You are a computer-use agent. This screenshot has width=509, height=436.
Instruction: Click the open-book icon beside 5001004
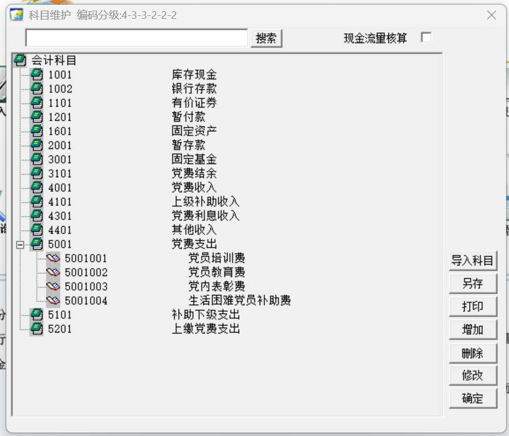click(53, 301)
